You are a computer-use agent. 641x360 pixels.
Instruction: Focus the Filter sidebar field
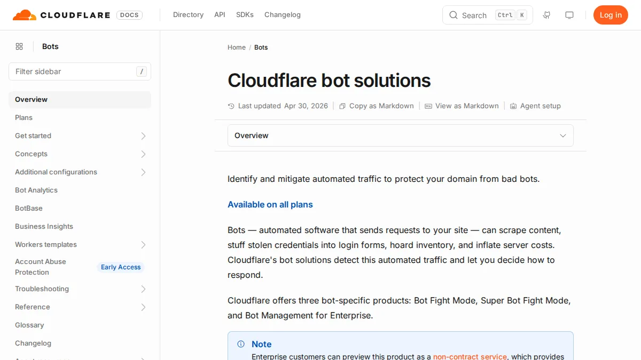[x=80, y=71]
